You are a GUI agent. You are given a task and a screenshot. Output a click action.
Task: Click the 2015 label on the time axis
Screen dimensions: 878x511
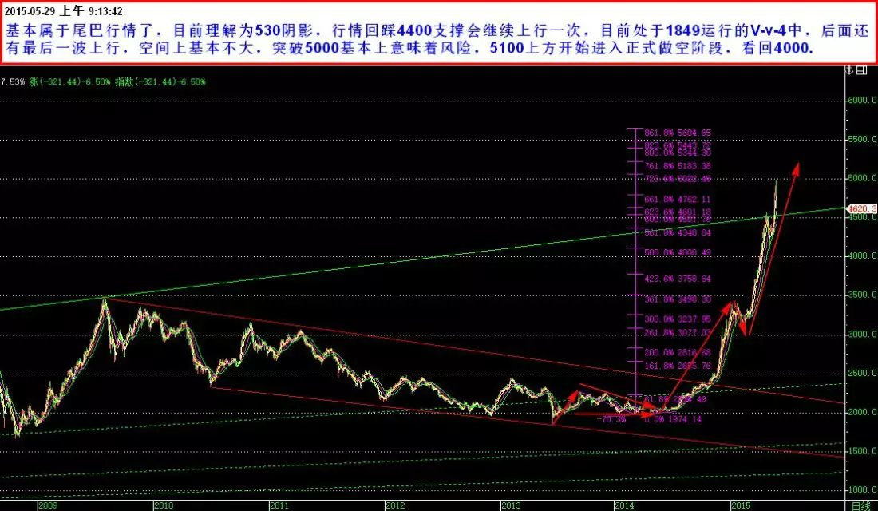coord(743,505)
